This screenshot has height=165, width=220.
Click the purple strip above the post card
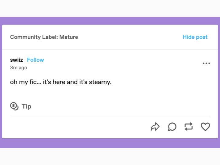(x=110, y=21)
